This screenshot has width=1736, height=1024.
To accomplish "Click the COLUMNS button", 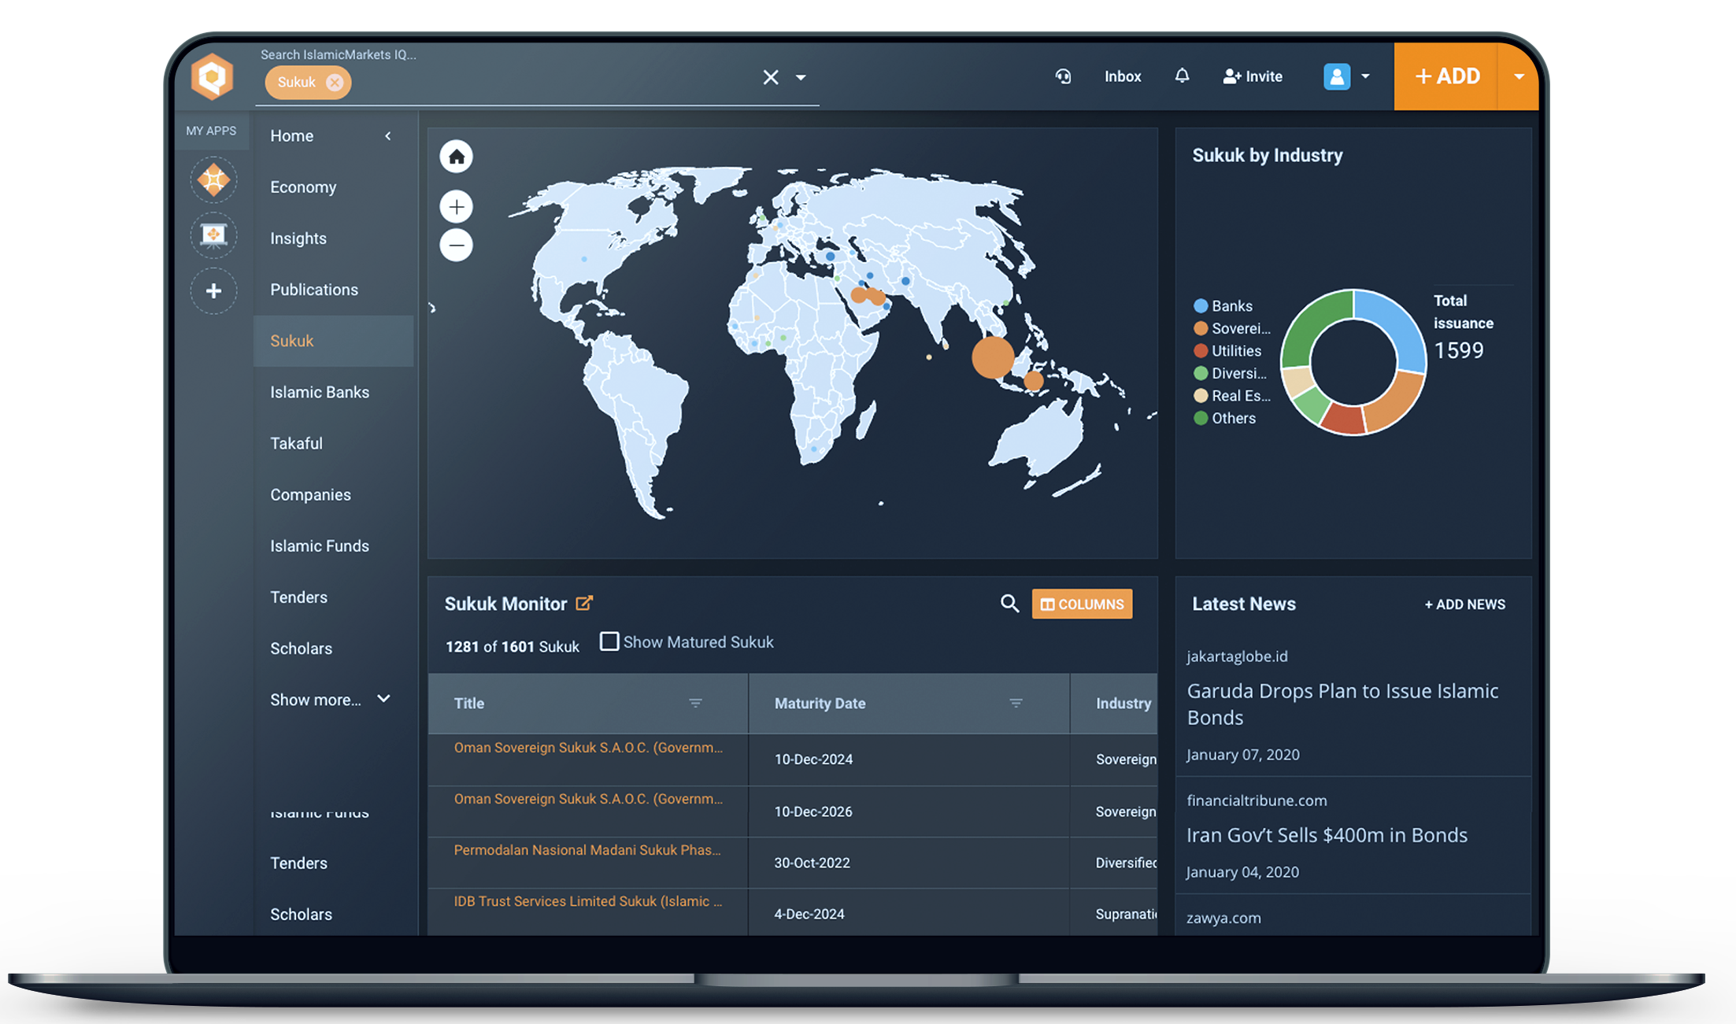I will pyautogui.click(x=1082, y=604).
